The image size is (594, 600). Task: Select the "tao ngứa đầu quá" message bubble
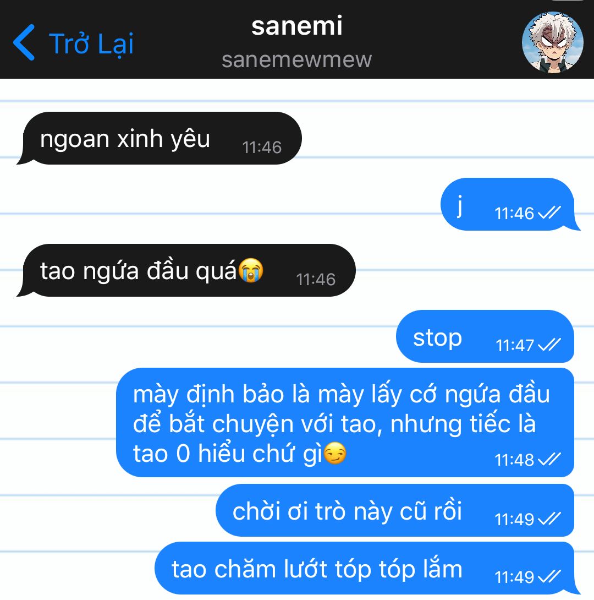tap(186, 270)
